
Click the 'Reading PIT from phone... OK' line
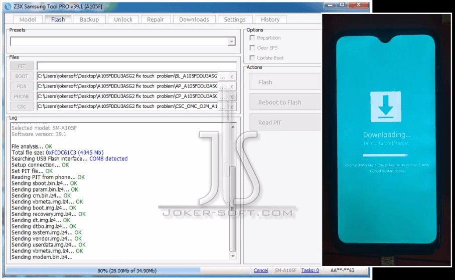point(48,177)
